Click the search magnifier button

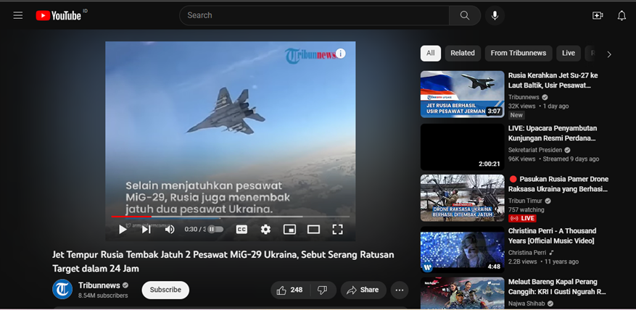click(464, 15)
